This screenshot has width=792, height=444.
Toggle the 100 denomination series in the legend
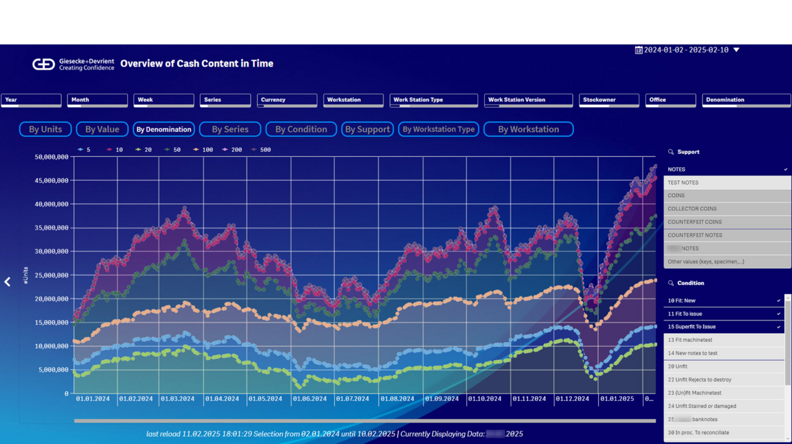pyautogui.click(x=201, y=149)
